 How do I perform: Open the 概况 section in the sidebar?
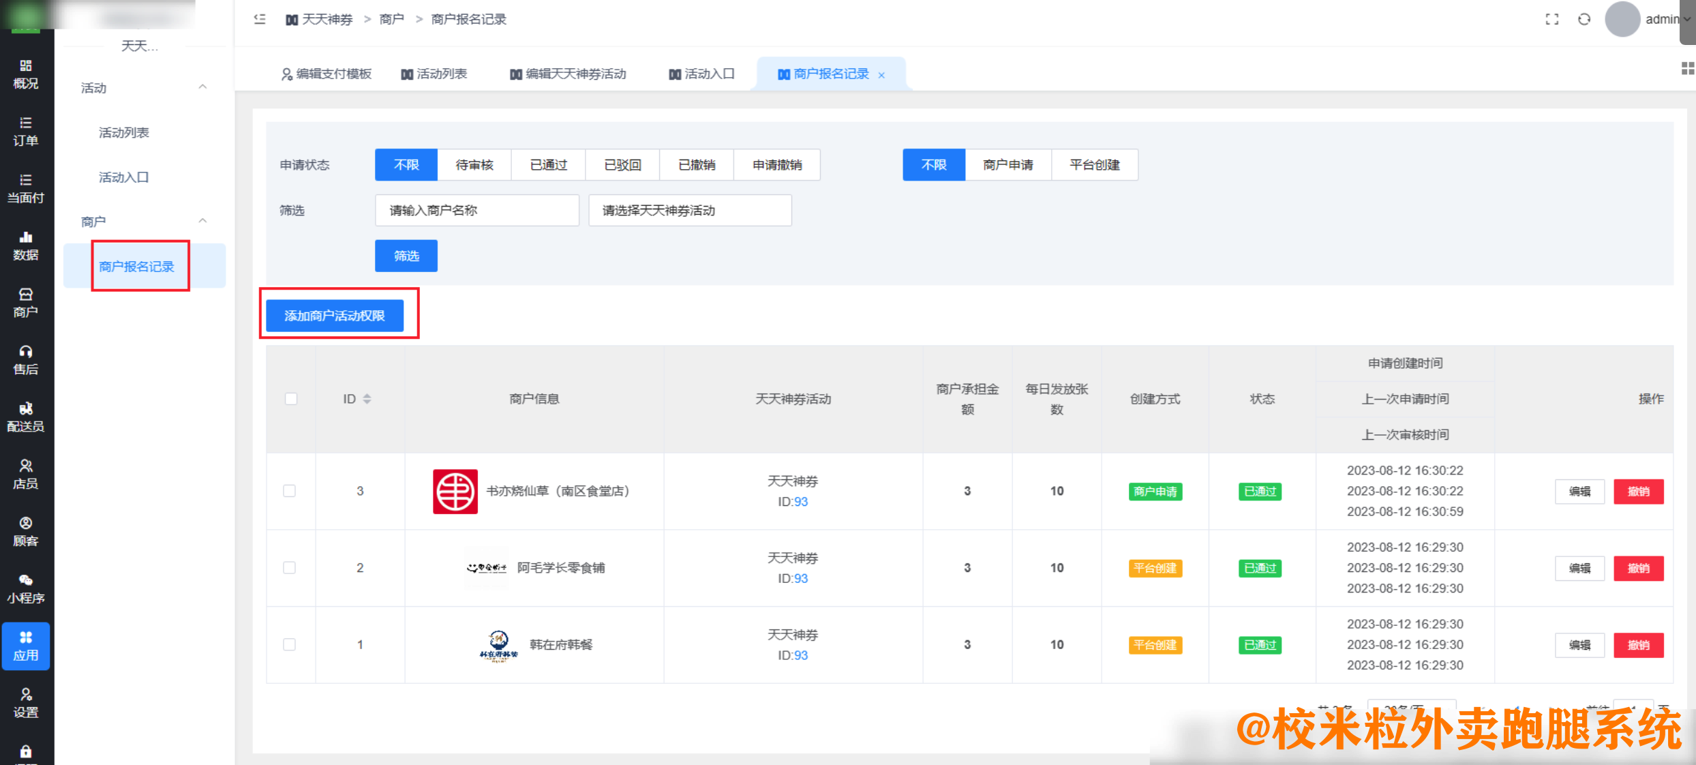click(x=26, y=74)
